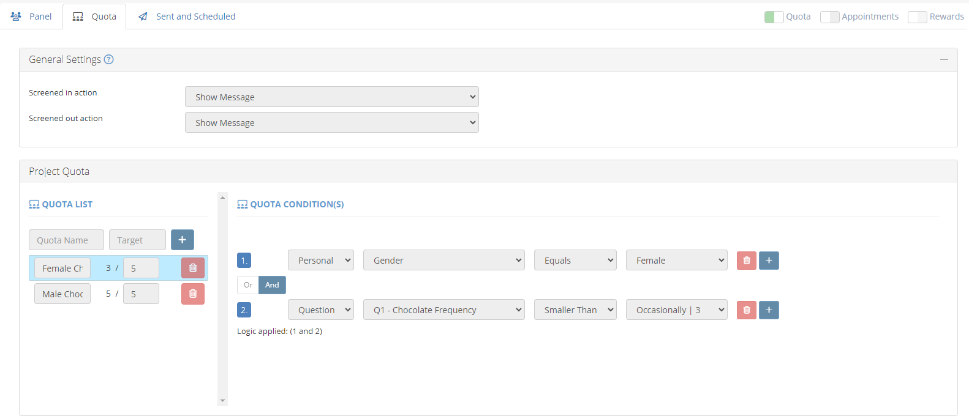Viewport: 969px width, 419px height.
Task: Delete the Female Chocolate quota row
Action: 193,268
